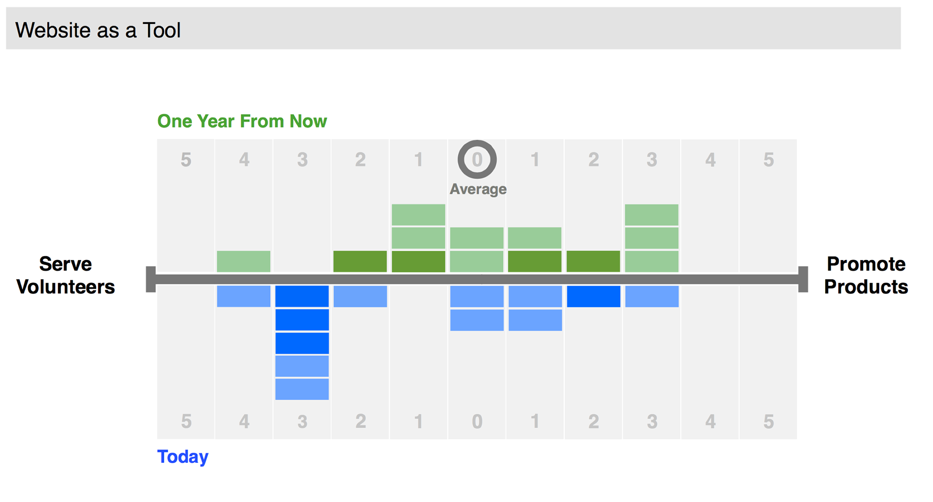Select dark blue block in right column 2
Image resolution: width=933 pixels, height=502 pixels.
coord(593,296)
